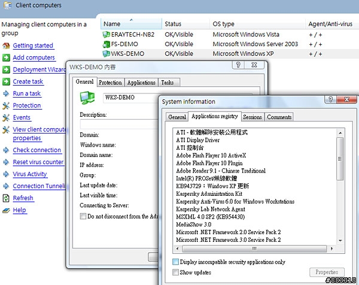Sort by the Agent/Anti-virus column header
Screen dimensions: 359x285
coord(332,24)
